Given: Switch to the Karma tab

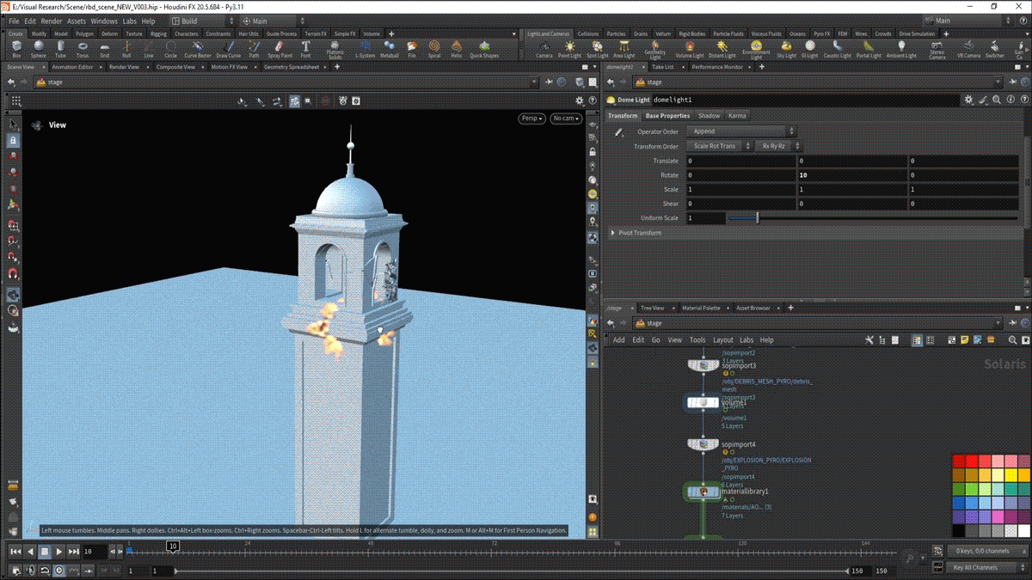Looking at the screenshot, I should point(737,115).
